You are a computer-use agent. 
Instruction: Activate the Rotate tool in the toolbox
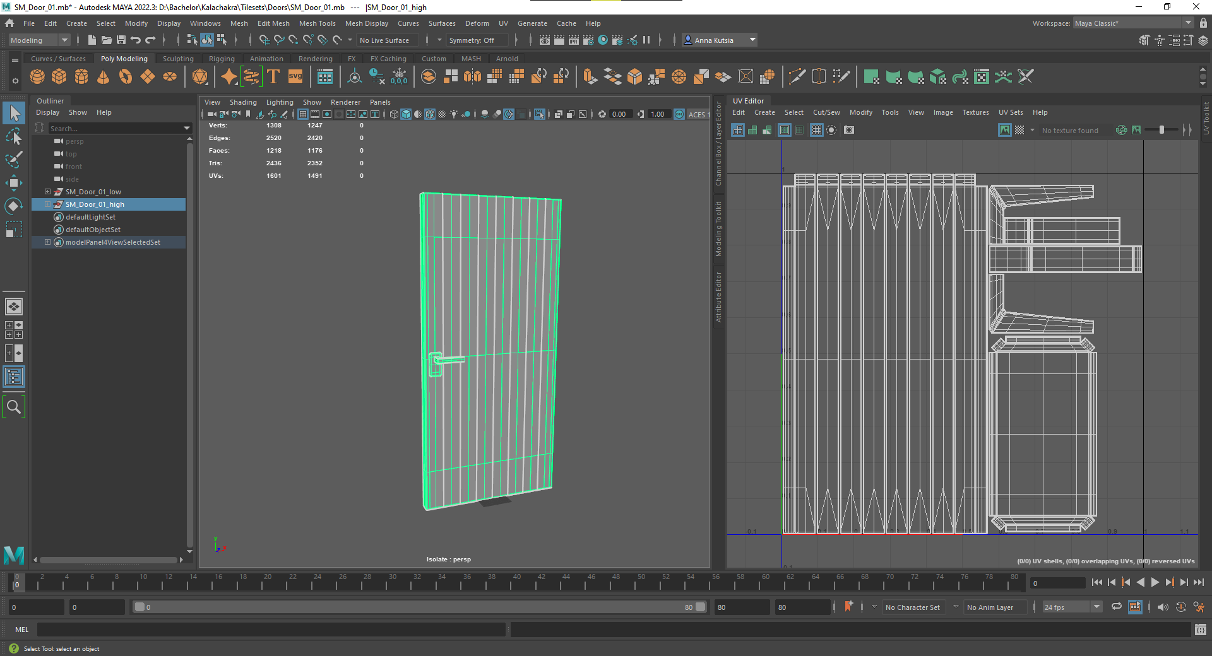14,206
